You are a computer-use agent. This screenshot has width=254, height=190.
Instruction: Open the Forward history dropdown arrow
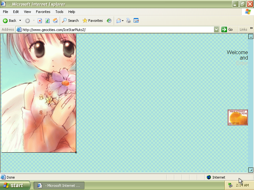[34, 21]
